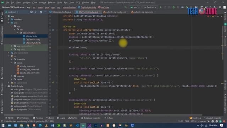Switch to OtpSendActivity.java tab
The width and height of the screenshot is (227, 128).
pyautogui.click(x=61, y=12)
